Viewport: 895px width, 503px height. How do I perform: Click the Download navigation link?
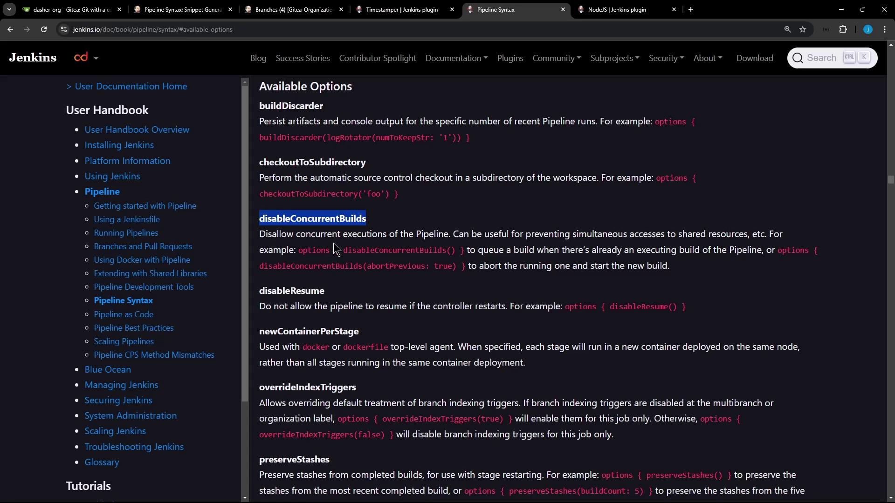755,58
